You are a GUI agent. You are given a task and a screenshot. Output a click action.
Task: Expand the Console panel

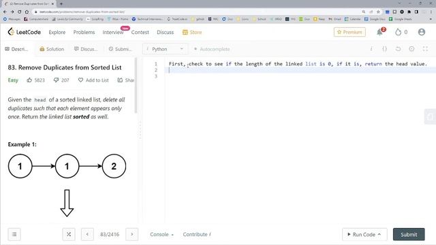click(x=161, y=234)
